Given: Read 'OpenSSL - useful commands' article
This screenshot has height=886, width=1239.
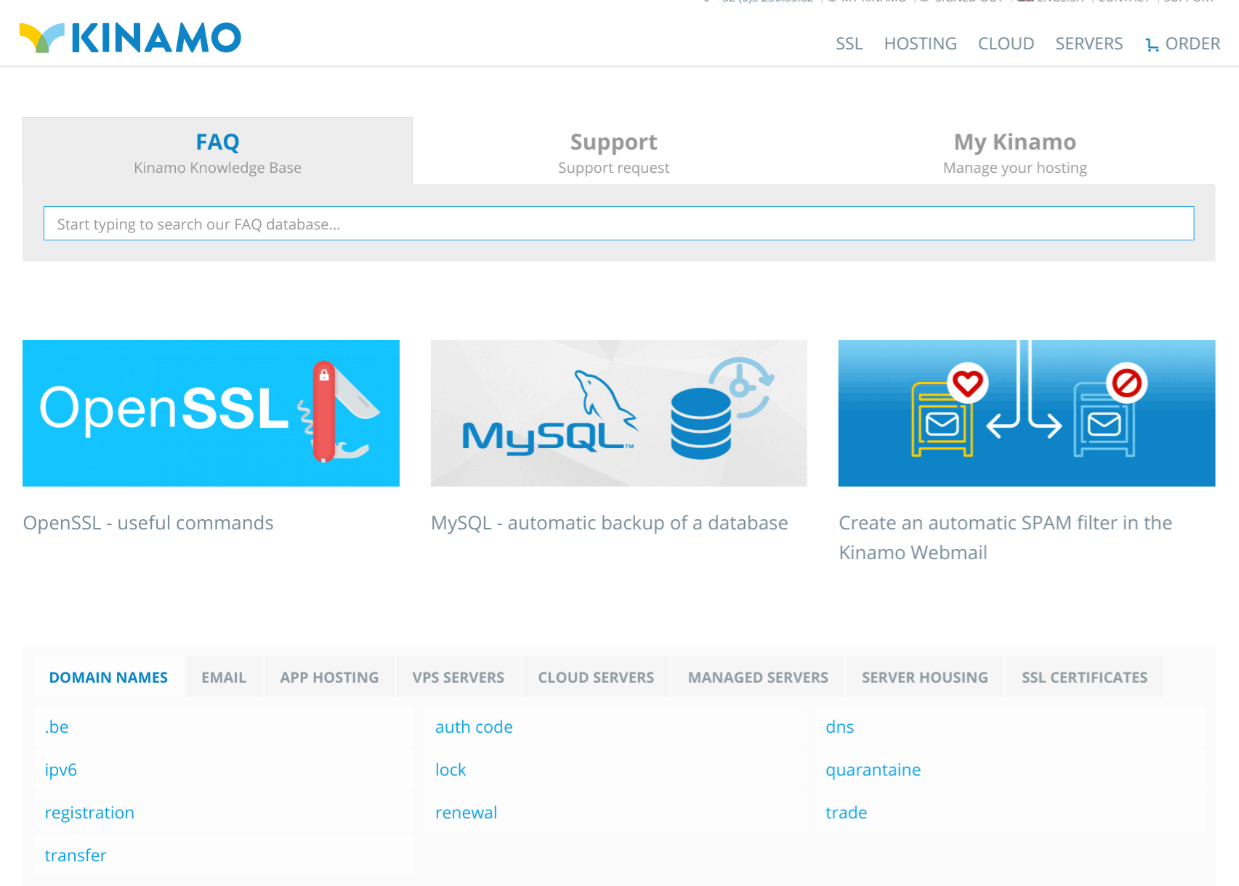Looking at the screenshot, I should [148, 523].
